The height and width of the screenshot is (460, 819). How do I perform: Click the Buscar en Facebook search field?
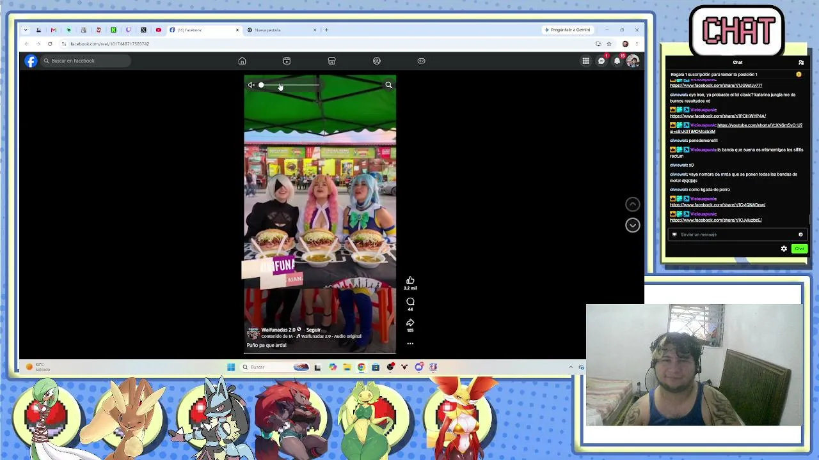(x=86, y=61)
